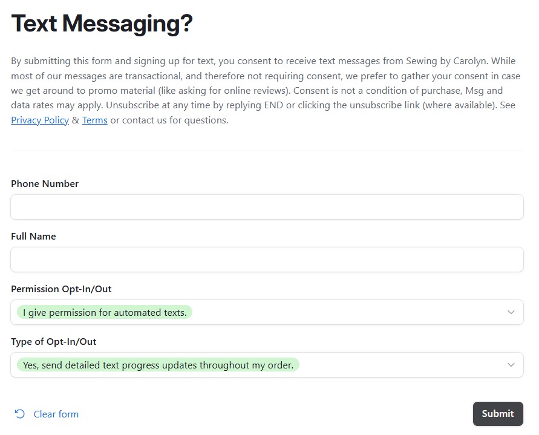Open the Terms link

coord(94,120)
